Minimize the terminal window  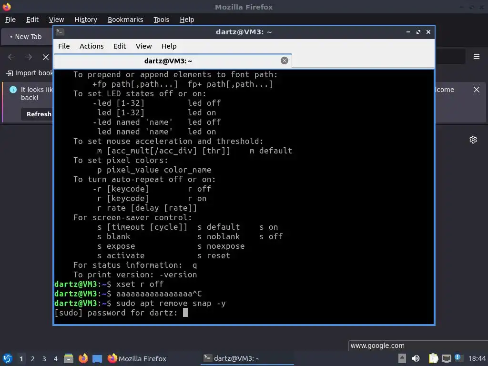(x=408, y=32)
